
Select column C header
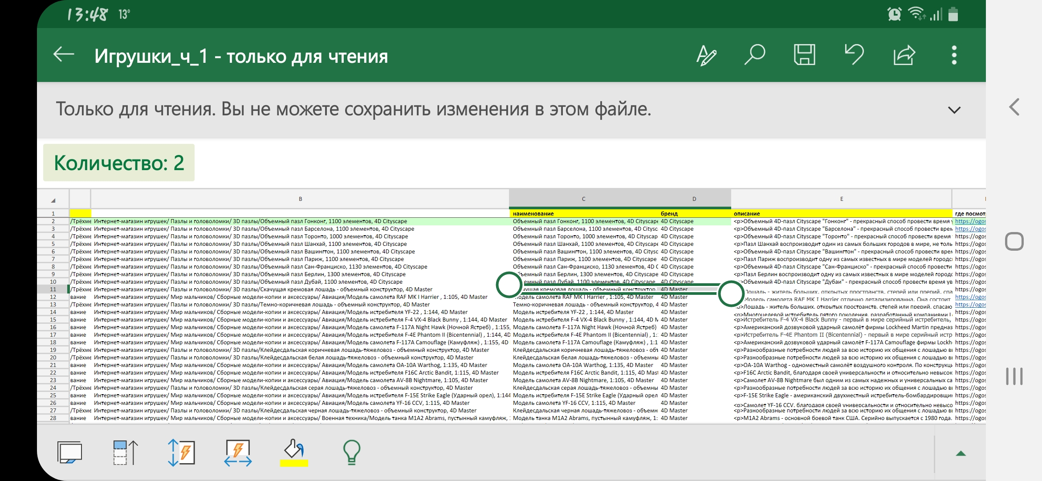(583, 199)
